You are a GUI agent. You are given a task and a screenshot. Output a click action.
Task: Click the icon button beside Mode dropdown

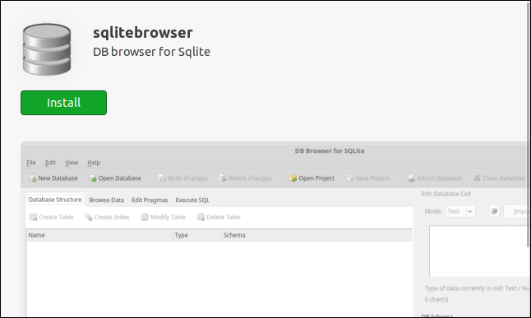(494, 211)
